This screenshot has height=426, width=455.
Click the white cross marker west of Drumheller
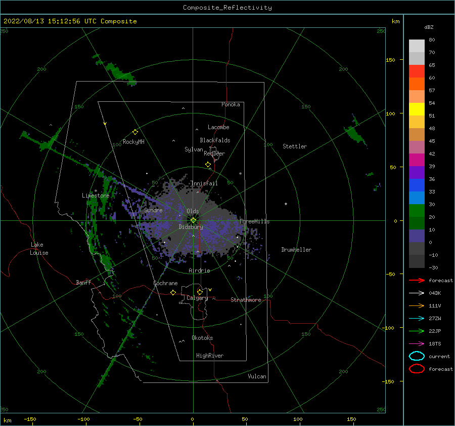286,204
